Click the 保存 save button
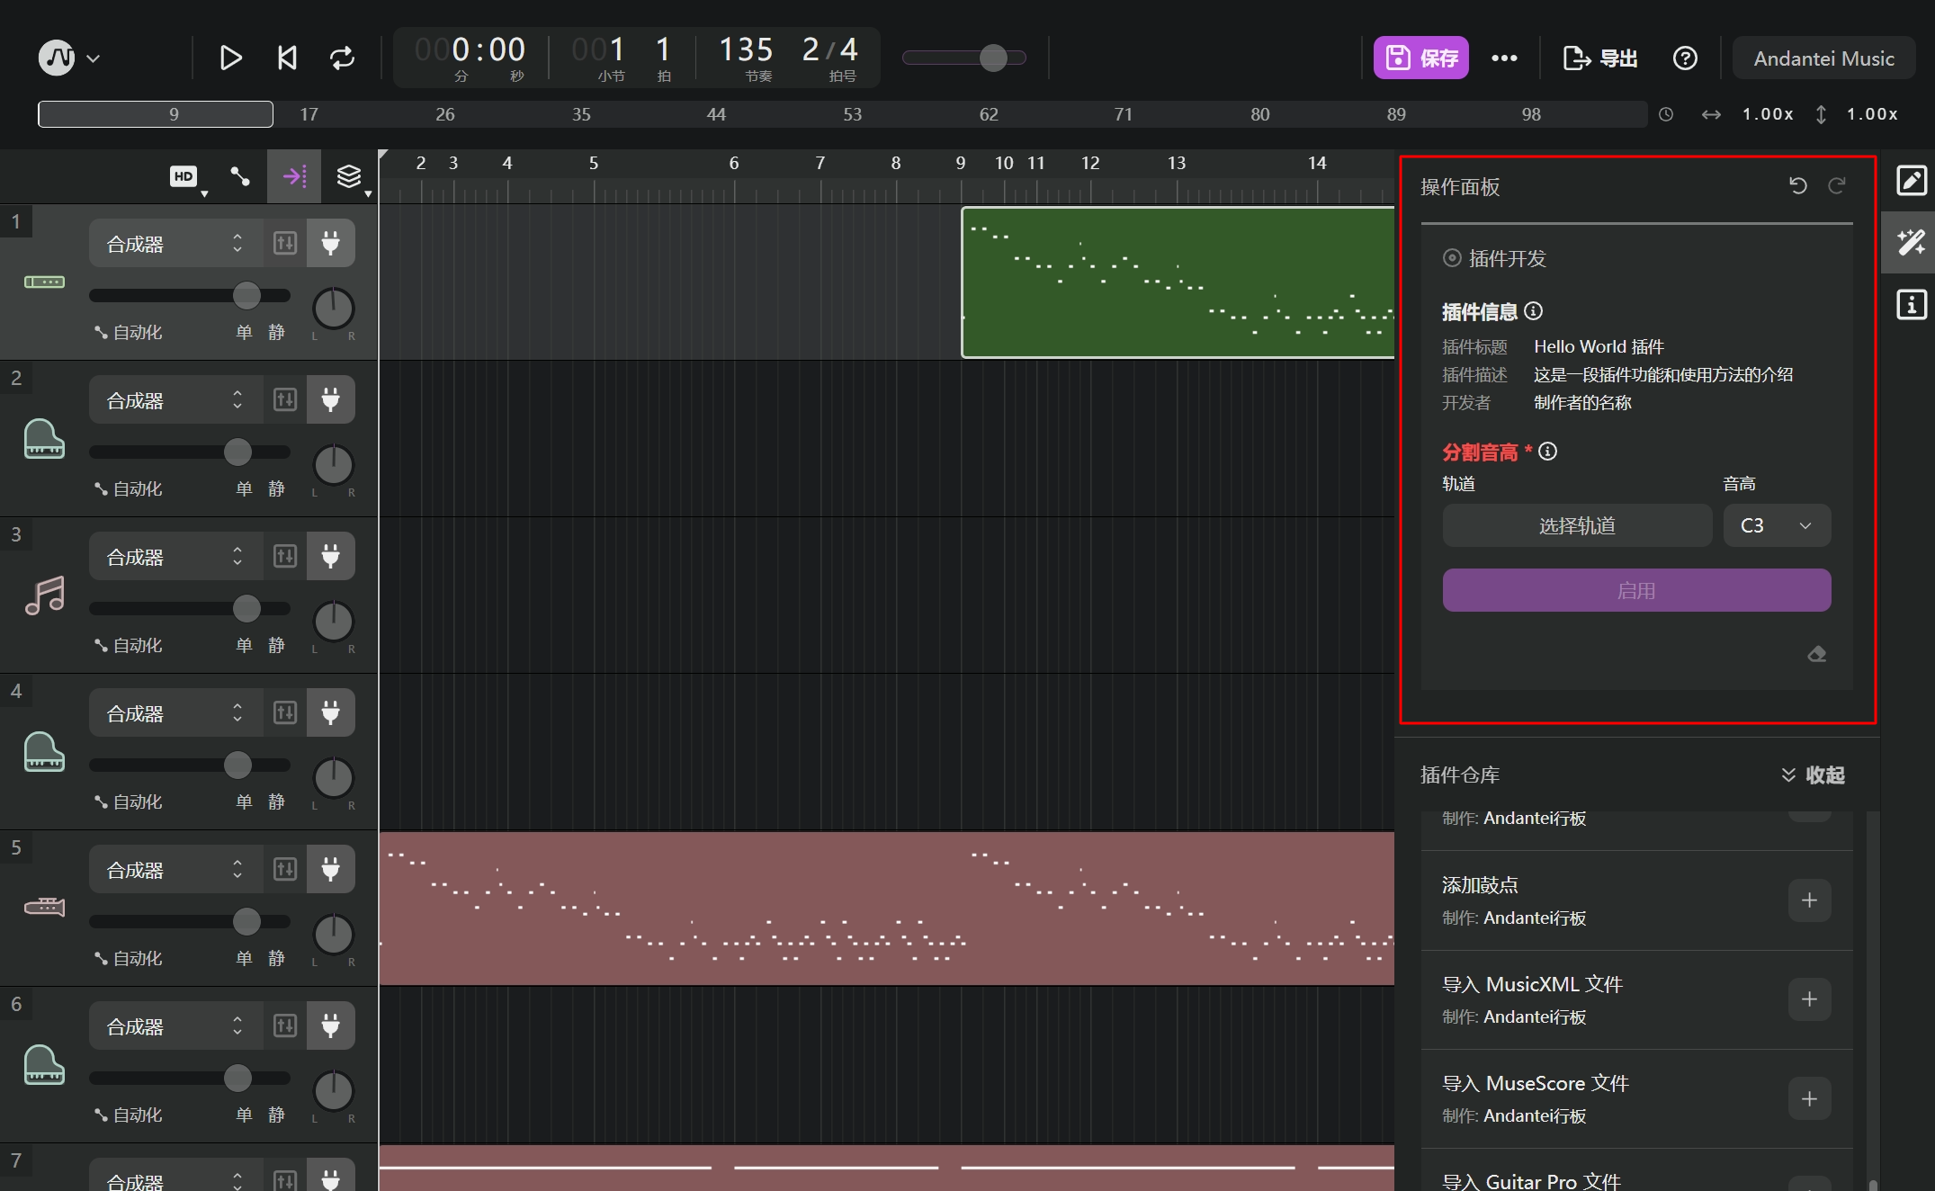This screenshot has height=1191, width=1935. pos(1420,58)
